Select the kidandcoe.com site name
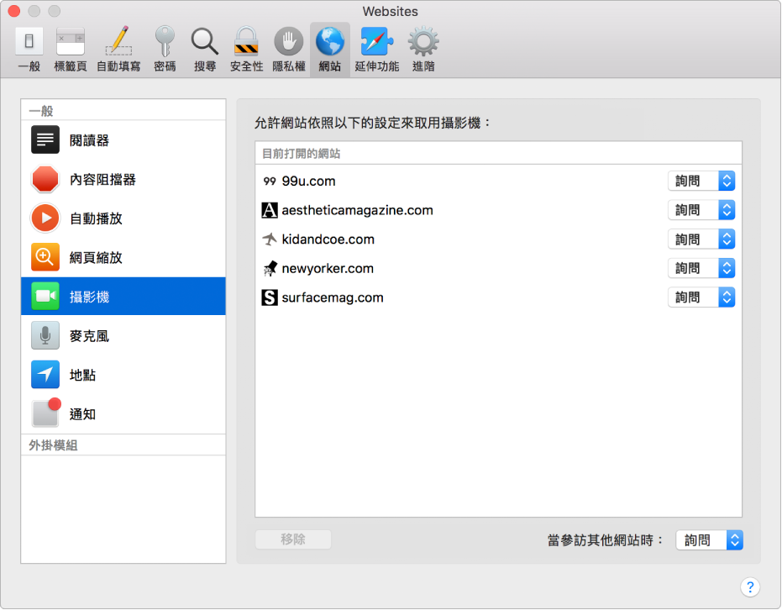The width and height of the screenshot is (782, 610). 328,239
